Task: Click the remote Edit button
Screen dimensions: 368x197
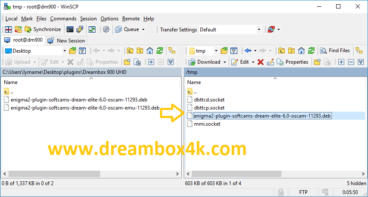Action: [x=240, y=62]
